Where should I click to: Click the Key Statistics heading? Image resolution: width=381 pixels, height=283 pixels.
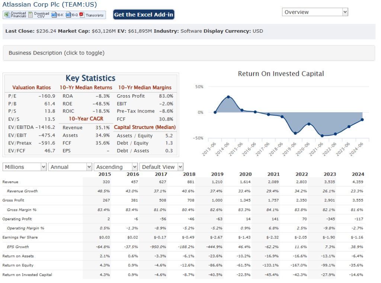(x=90, y=78)
